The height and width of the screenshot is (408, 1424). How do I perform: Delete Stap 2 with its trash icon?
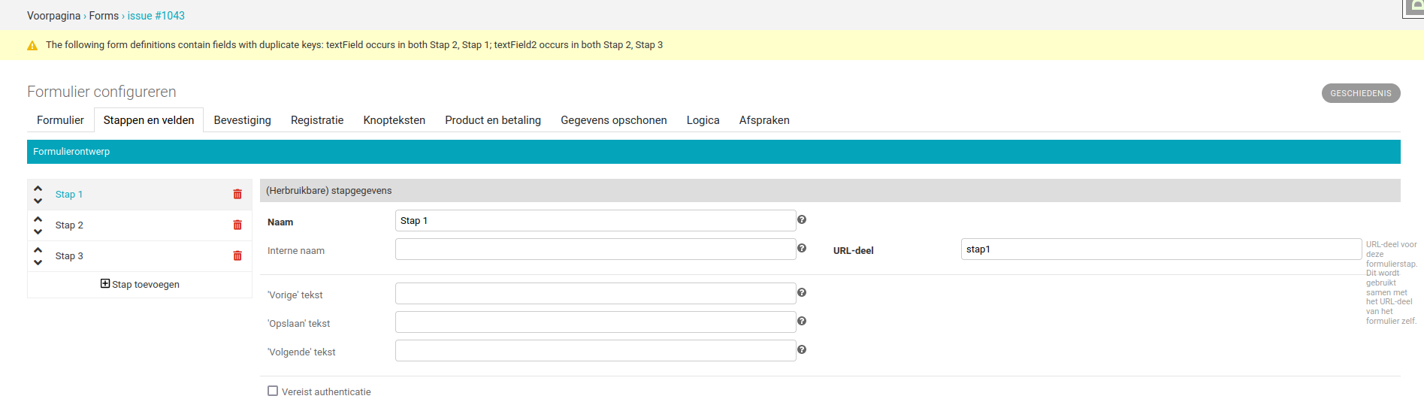coord(237,225)
